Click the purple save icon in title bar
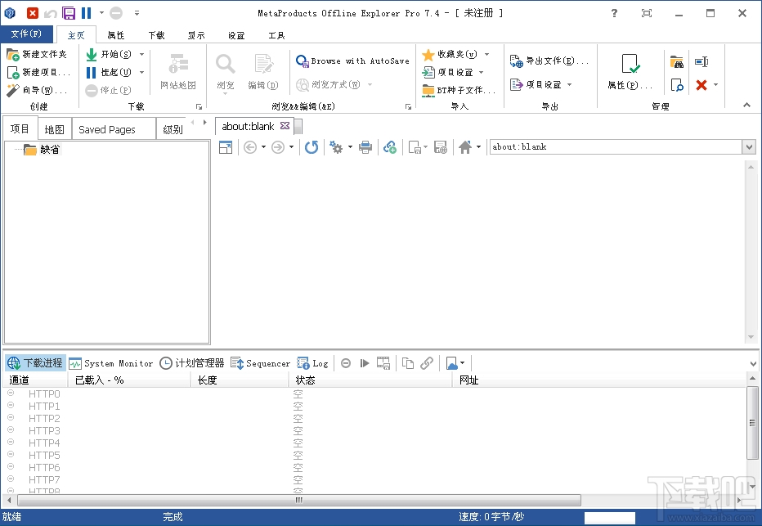This screenshot has height=526, width=762. point(69,13)
